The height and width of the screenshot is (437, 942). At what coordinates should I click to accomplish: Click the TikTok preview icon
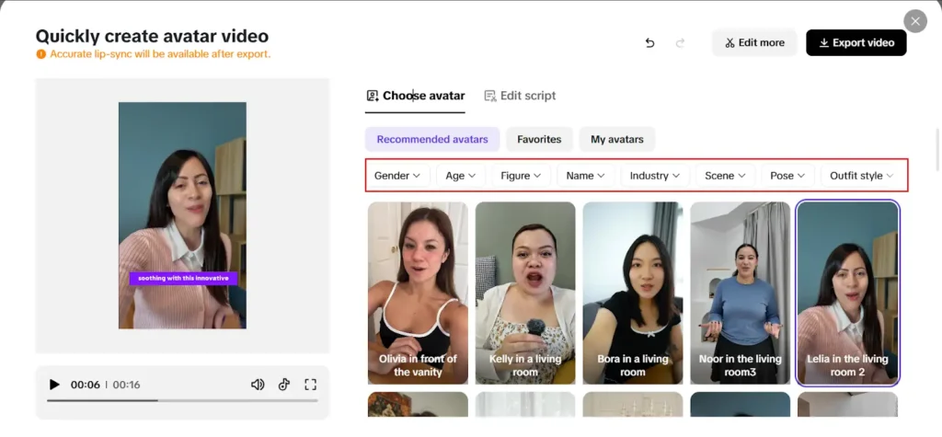pos(284,385)
